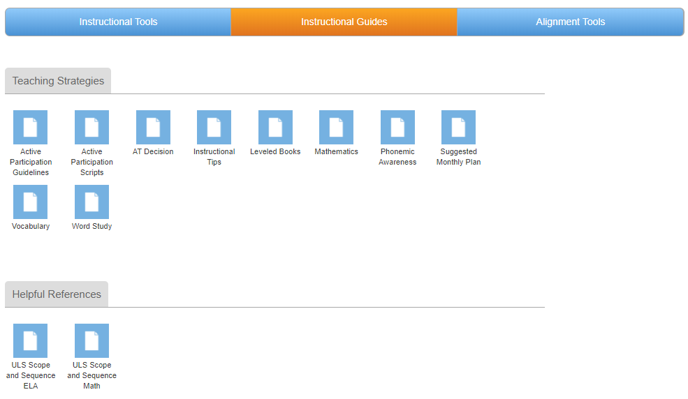The height and width of the screenshot is (399, 688).
Task: Click the 'Mathematics' text label
Action: [x=336, y=151]
